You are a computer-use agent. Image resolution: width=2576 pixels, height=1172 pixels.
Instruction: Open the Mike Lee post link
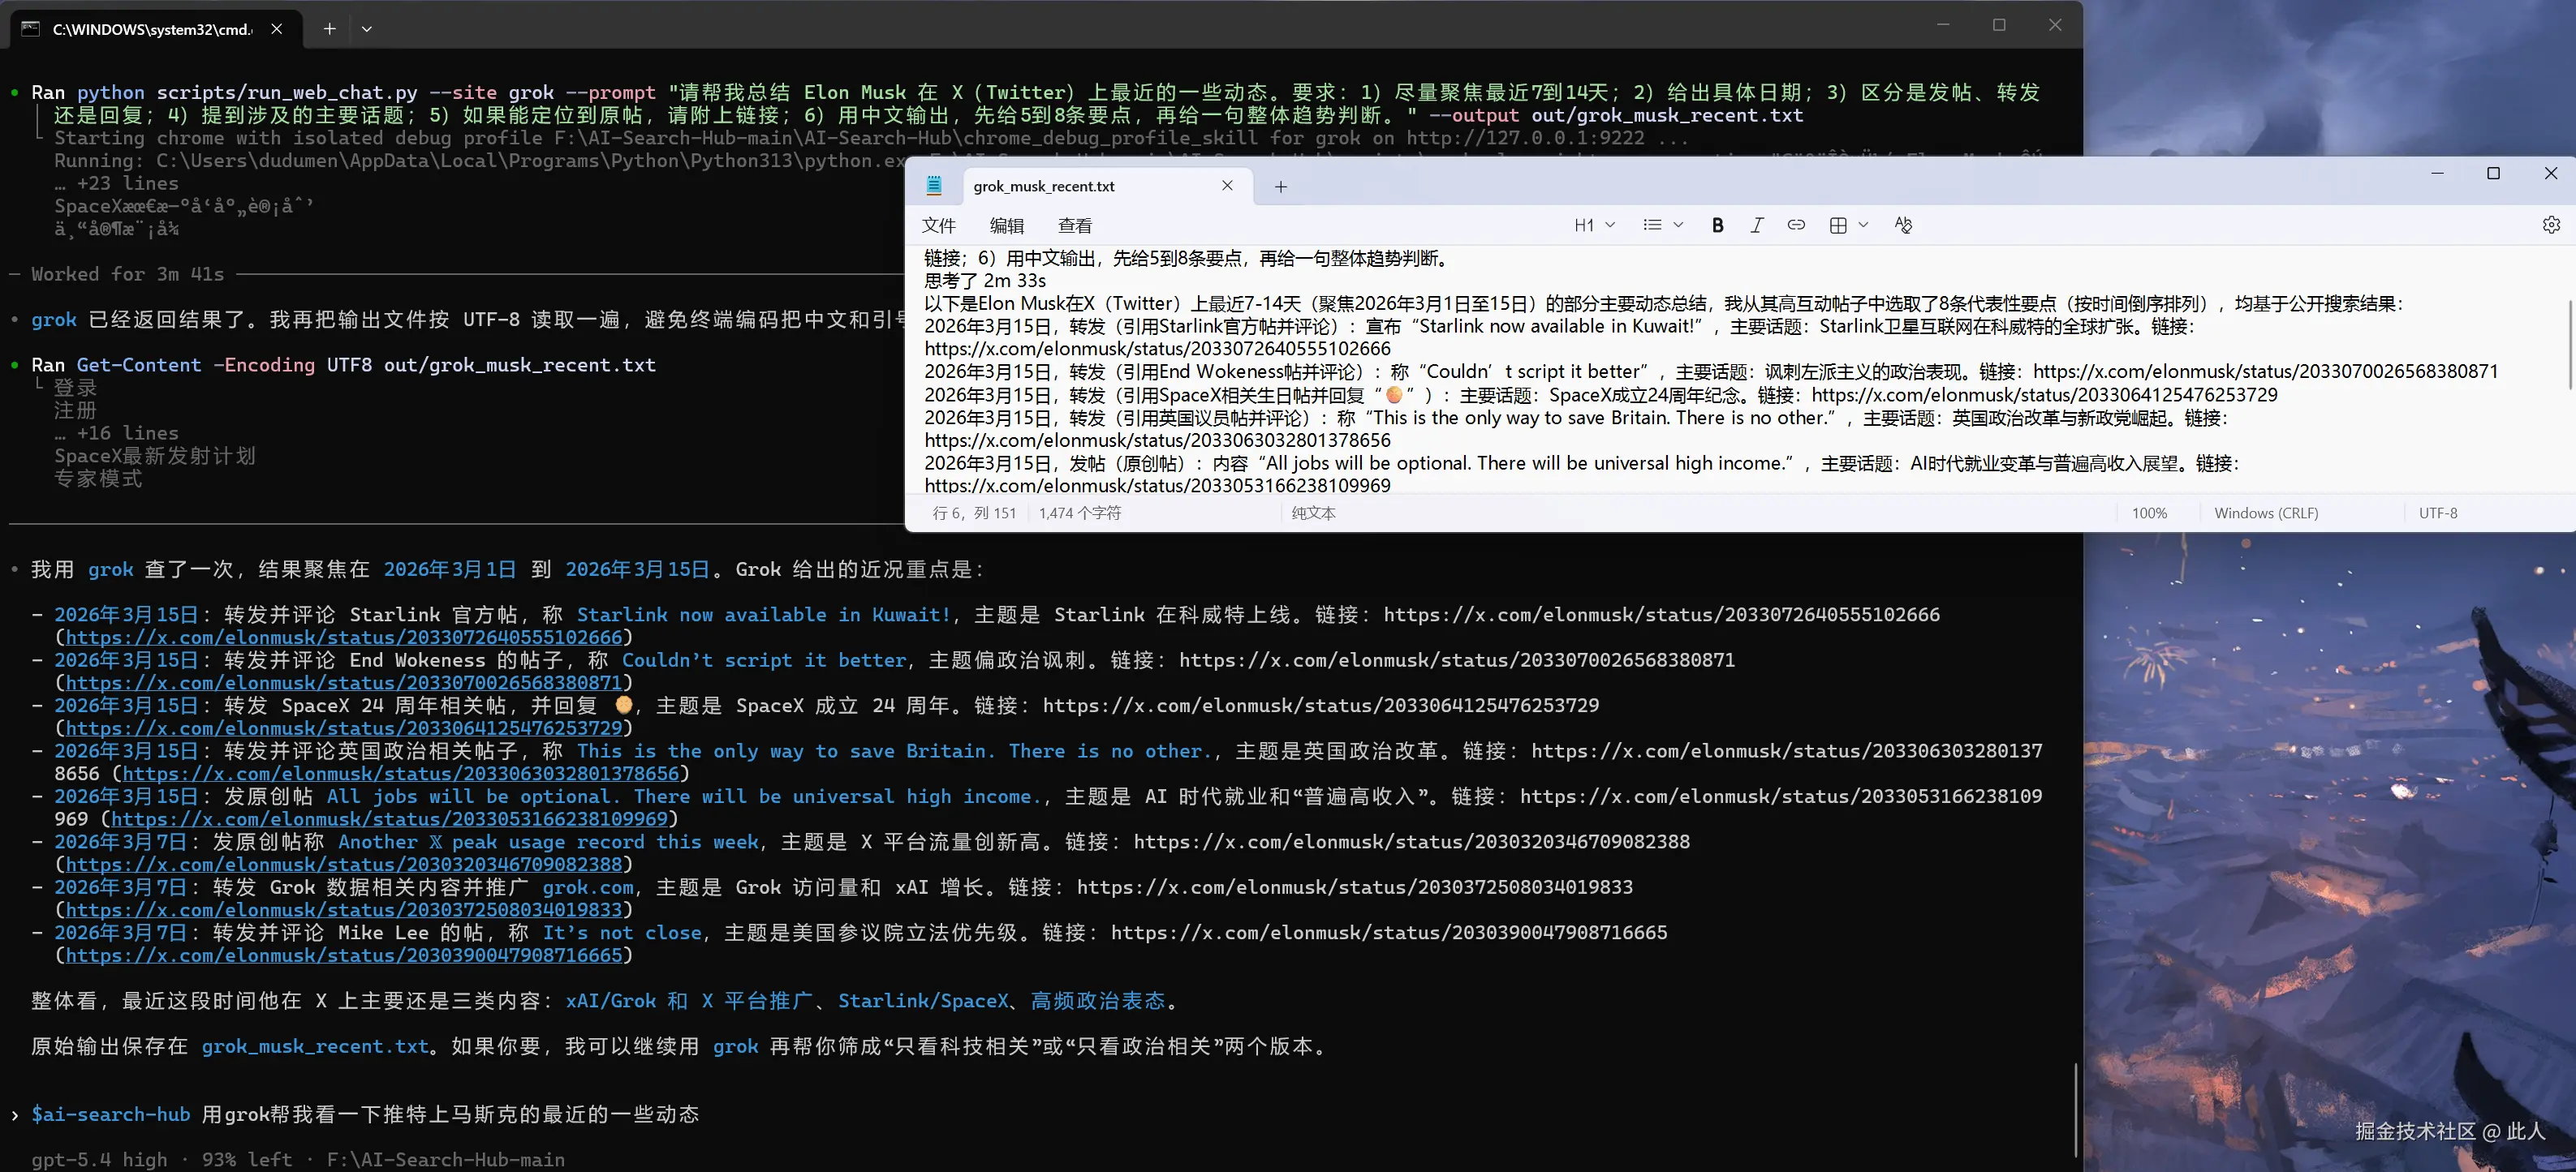click(343, 955)
